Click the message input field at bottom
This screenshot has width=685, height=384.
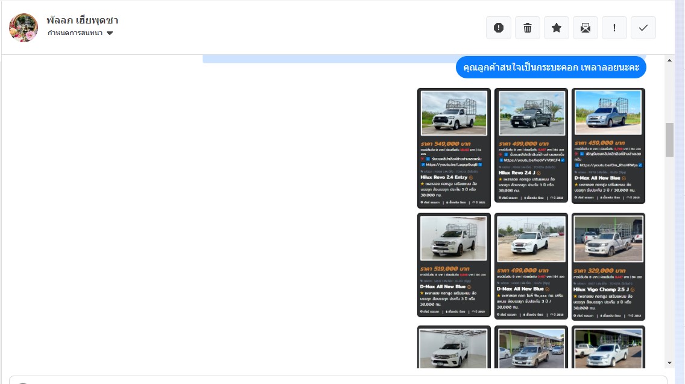(x=338, y=380)
